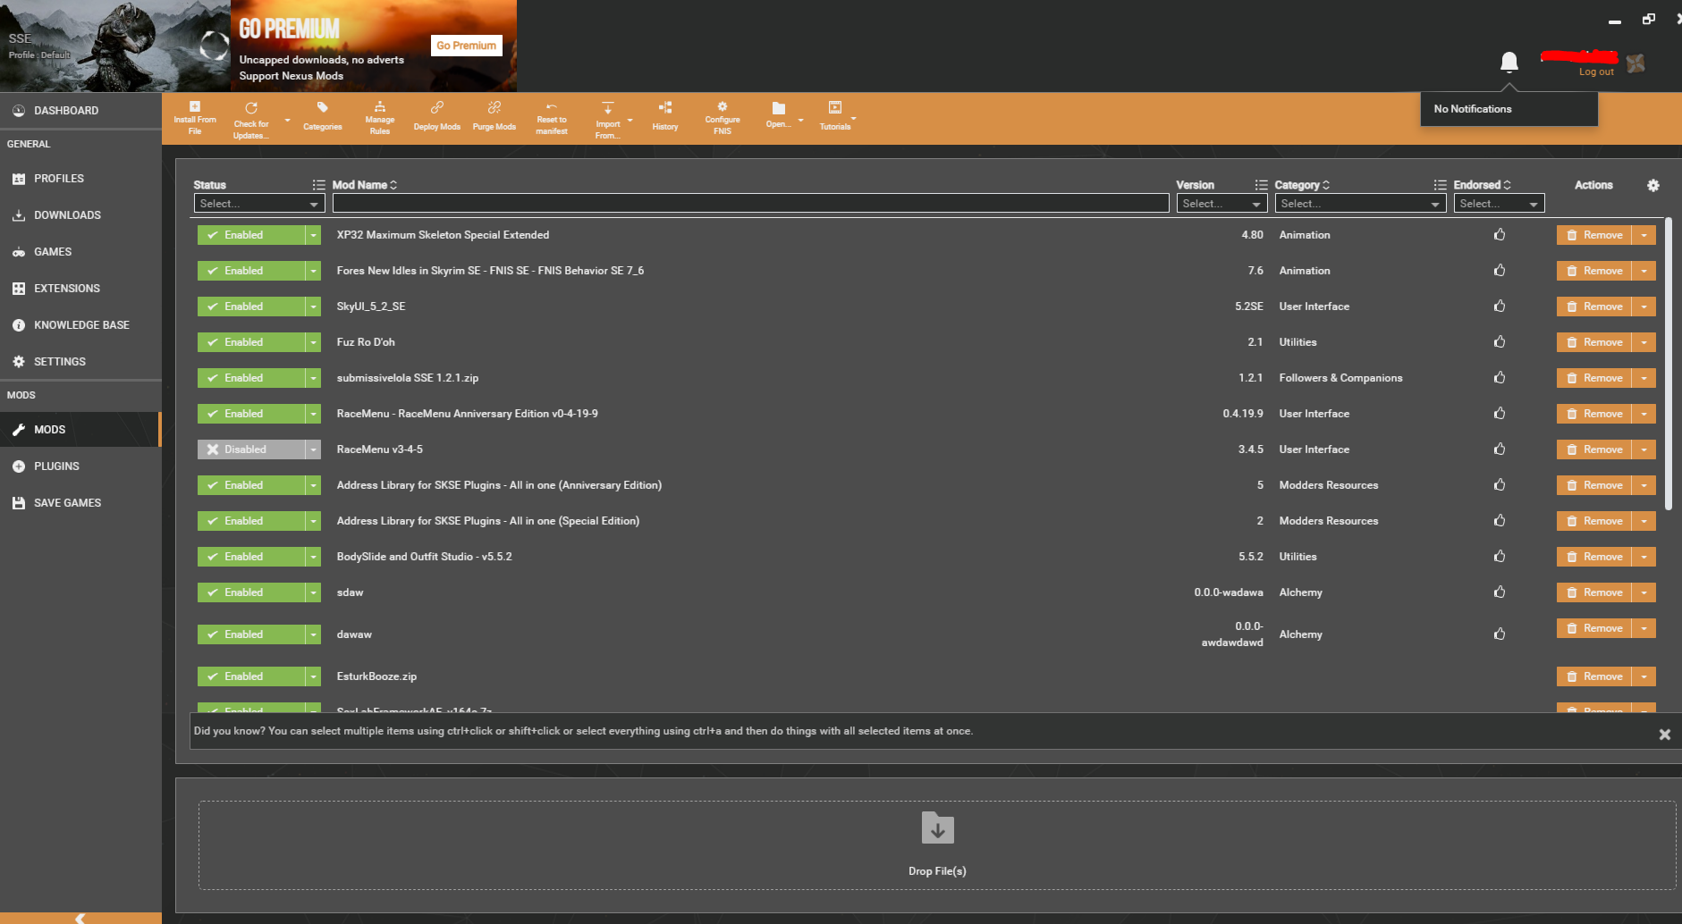Remove the Fores New Idles mod
This screenshot has height=924, width=1682.
[x=1594, y=271]
